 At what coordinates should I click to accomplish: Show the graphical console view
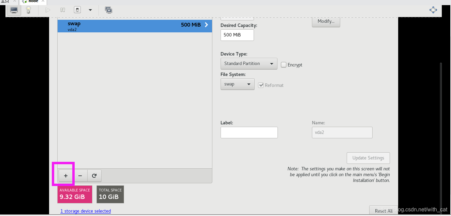tap(14, 10)
